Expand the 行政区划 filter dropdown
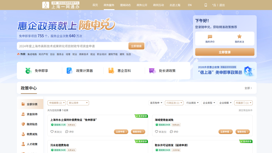This screenshot has width=272, height=153. pos(174,103)
